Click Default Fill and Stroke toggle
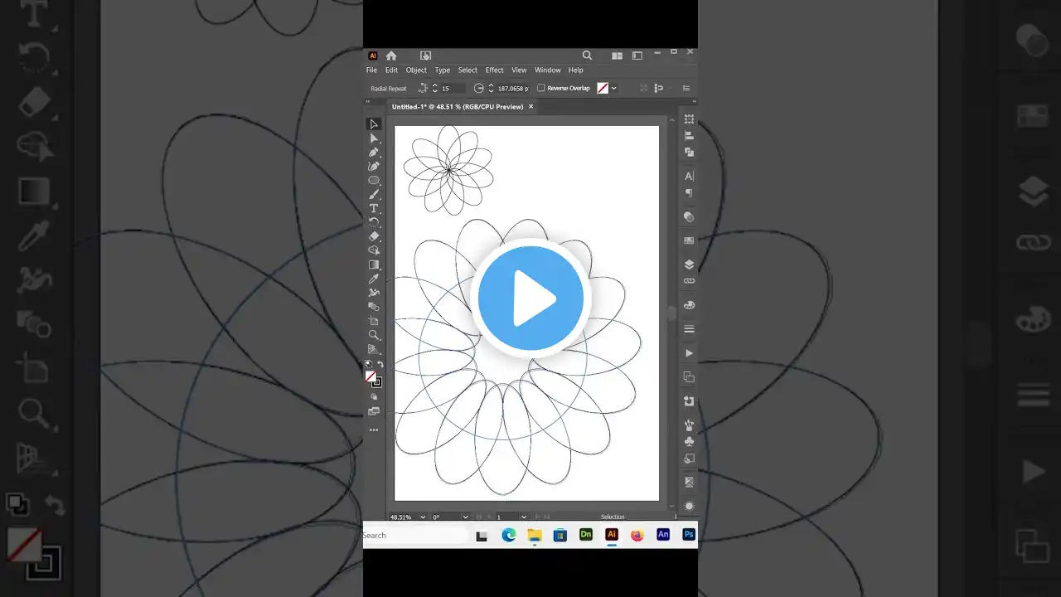 368,363
